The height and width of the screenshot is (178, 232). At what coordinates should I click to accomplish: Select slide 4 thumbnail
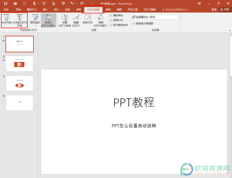[20, 103]
